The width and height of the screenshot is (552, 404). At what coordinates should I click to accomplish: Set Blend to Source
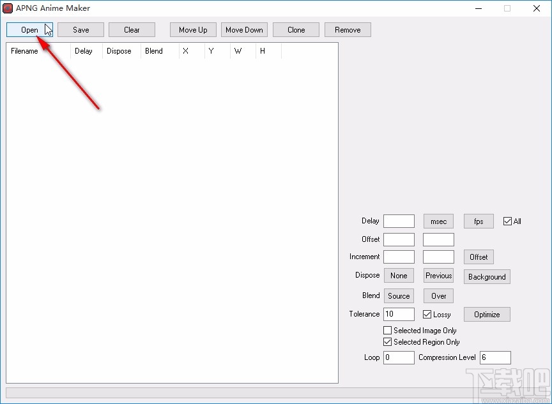pyautogui.click(x=399, y=296)
